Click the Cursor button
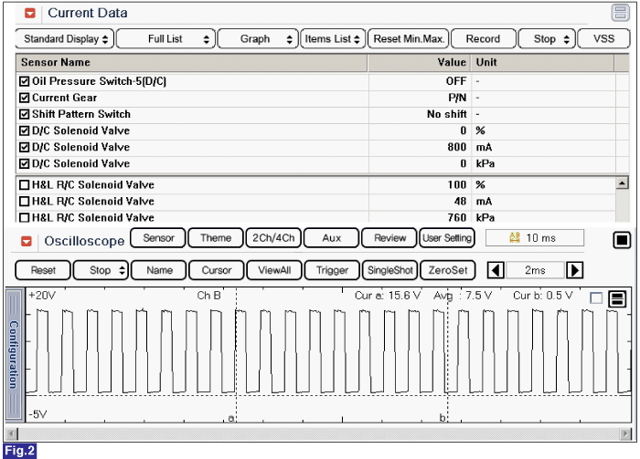 [x=217, y=270]
